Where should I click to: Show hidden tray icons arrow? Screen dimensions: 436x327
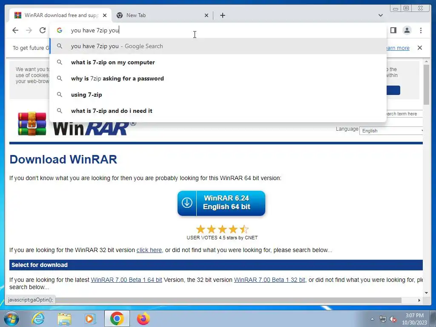pyautogui.click(x=372, y=319)
